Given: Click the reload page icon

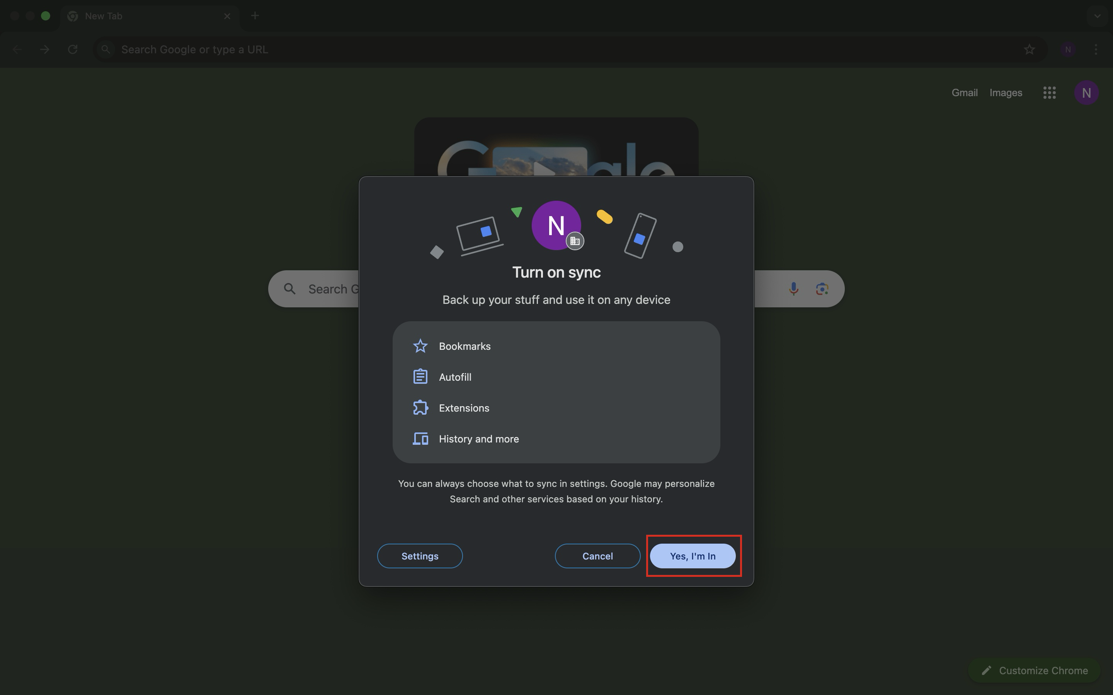Looking at the screenshot, I should pyautogui.click(x=73, y=49).
